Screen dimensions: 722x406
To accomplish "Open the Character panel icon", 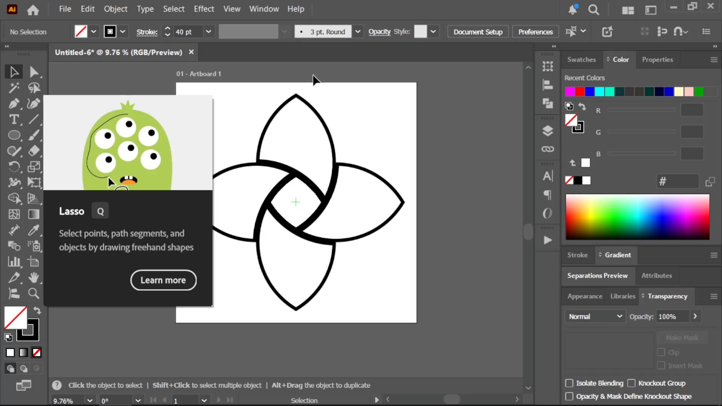I will click(x=548, y=176).
